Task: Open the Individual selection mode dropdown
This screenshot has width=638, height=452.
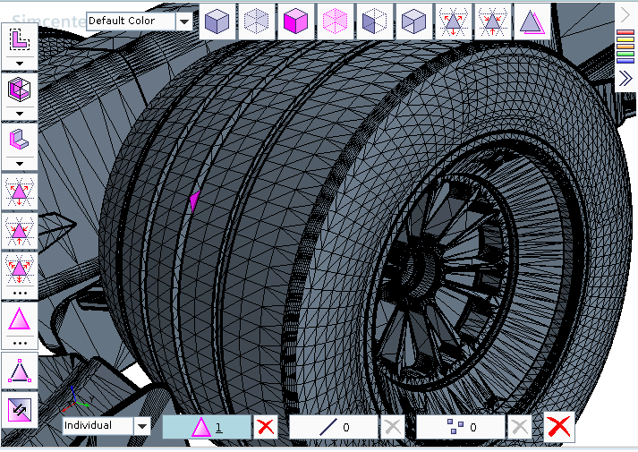Action: [142, 425]
